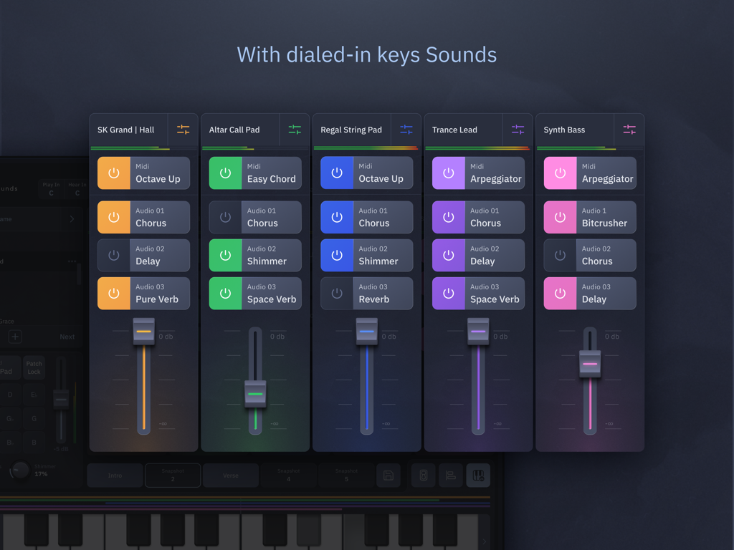Turn on Audio 02 Delay for SK Grand
Screen dimensions: 734x550
(113, 255)
